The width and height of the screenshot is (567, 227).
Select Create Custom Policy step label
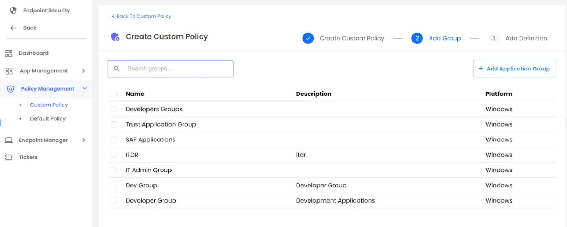(352, 38)
